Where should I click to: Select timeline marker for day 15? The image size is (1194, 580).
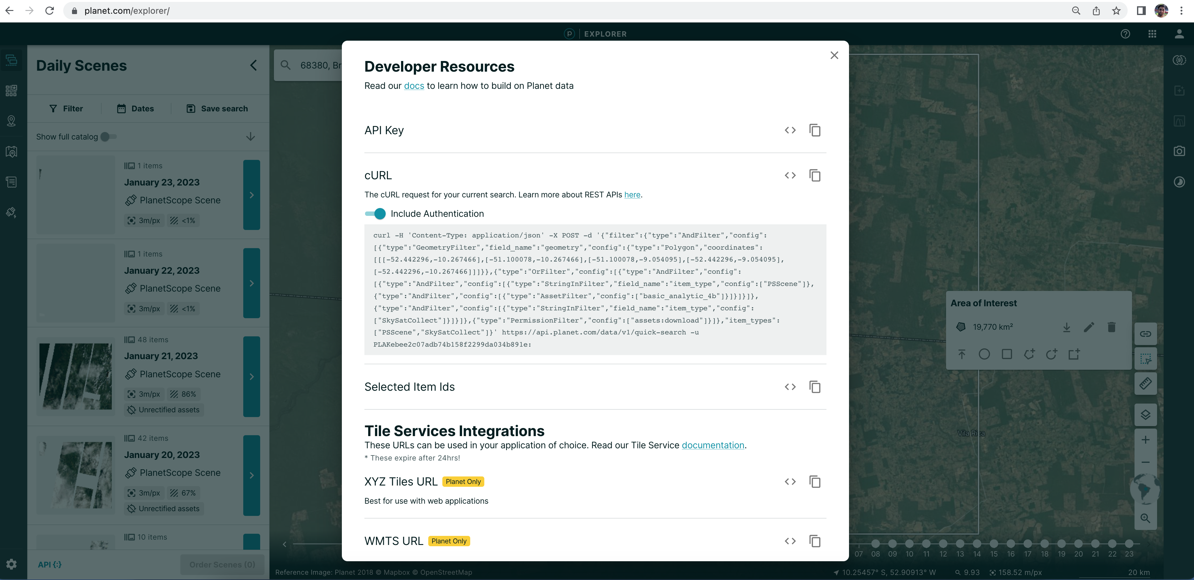[x=993, y=543]
